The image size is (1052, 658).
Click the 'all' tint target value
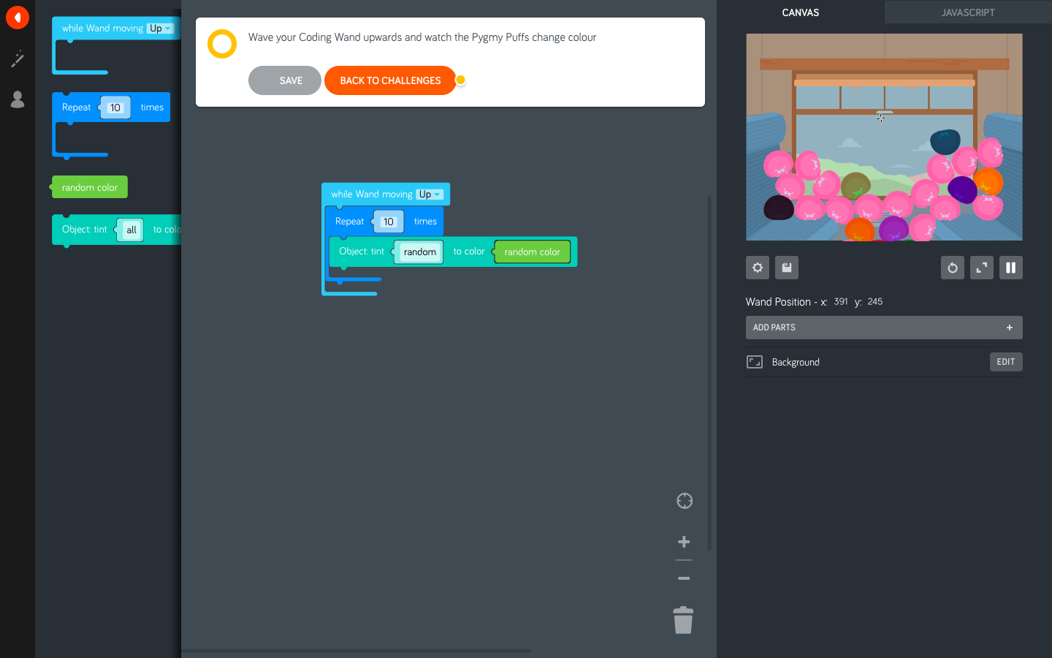tap(131, 230)
